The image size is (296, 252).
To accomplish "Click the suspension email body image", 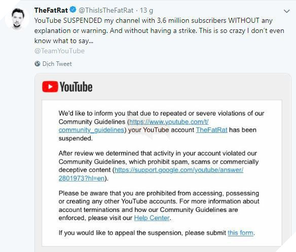I will 162,173.
